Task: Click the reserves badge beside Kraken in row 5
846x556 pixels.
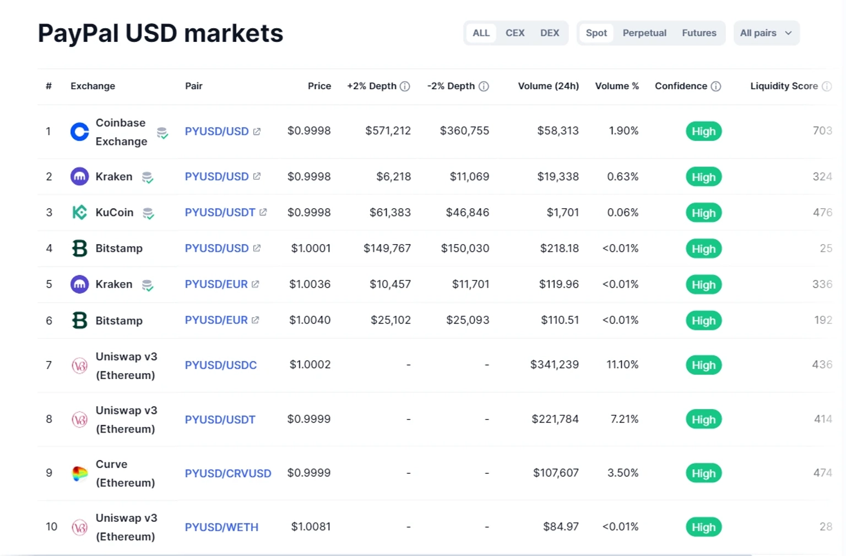Action: click(x=148, y=285)
